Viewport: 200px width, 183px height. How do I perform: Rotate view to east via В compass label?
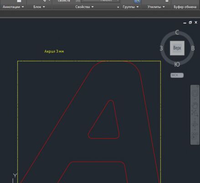coord(193,48)
